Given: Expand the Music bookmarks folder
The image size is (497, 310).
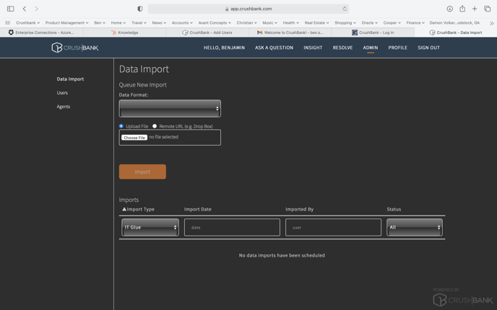Looking at the screenshot, I should coord(269,23).
